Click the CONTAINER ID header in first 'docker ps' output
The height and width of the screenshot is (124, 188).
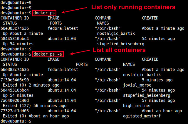15,18
